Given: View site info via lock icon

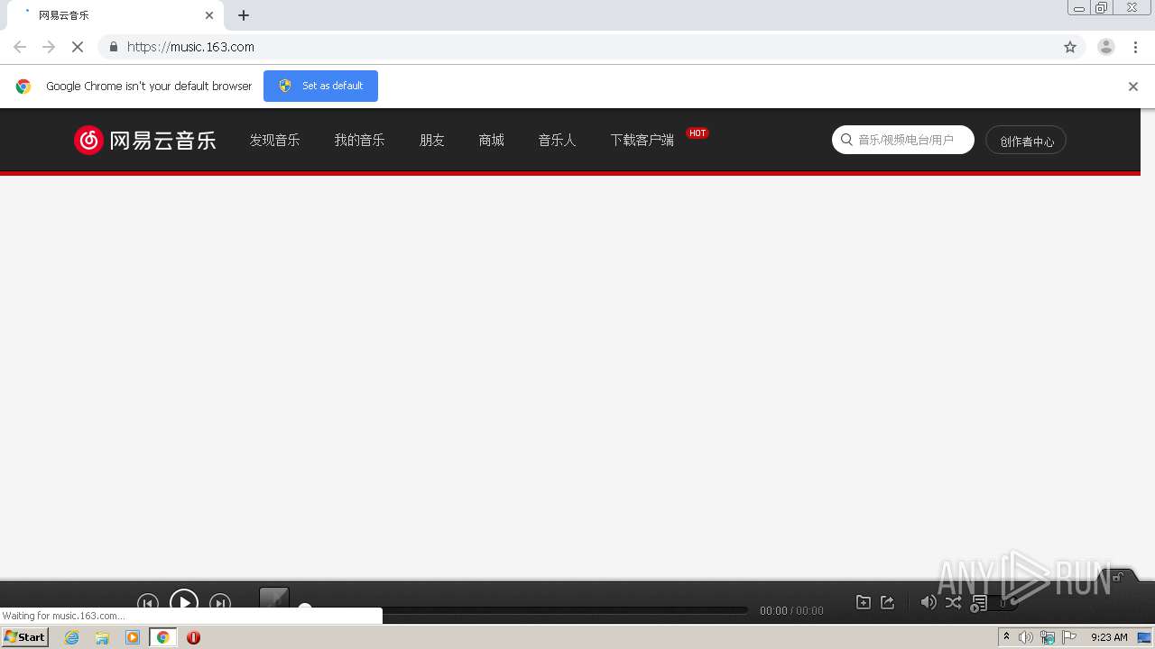Looking at the screenshot, I should [113, 47].
